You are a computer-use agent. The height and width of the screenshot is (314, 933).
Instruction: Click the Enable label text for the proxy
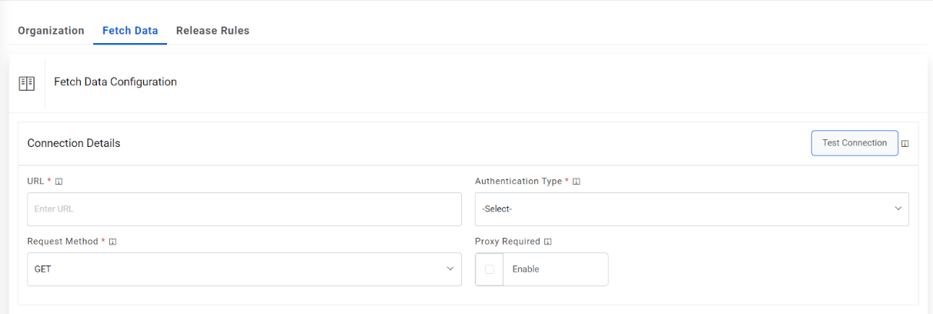click(x=526, y=269)
